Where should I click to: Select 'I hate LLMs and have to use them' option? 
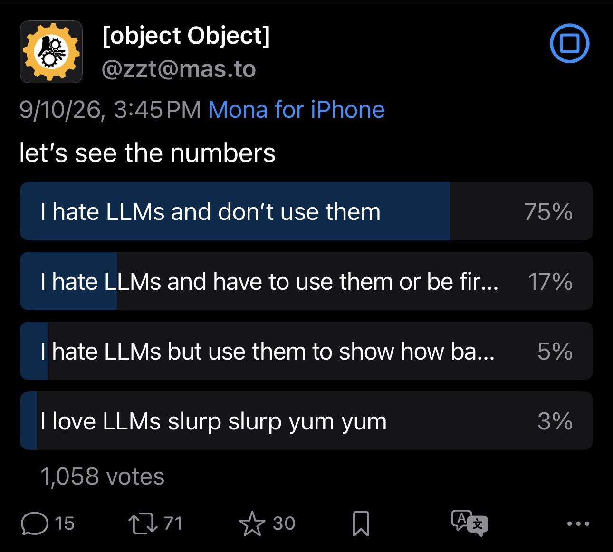(306, 281)
